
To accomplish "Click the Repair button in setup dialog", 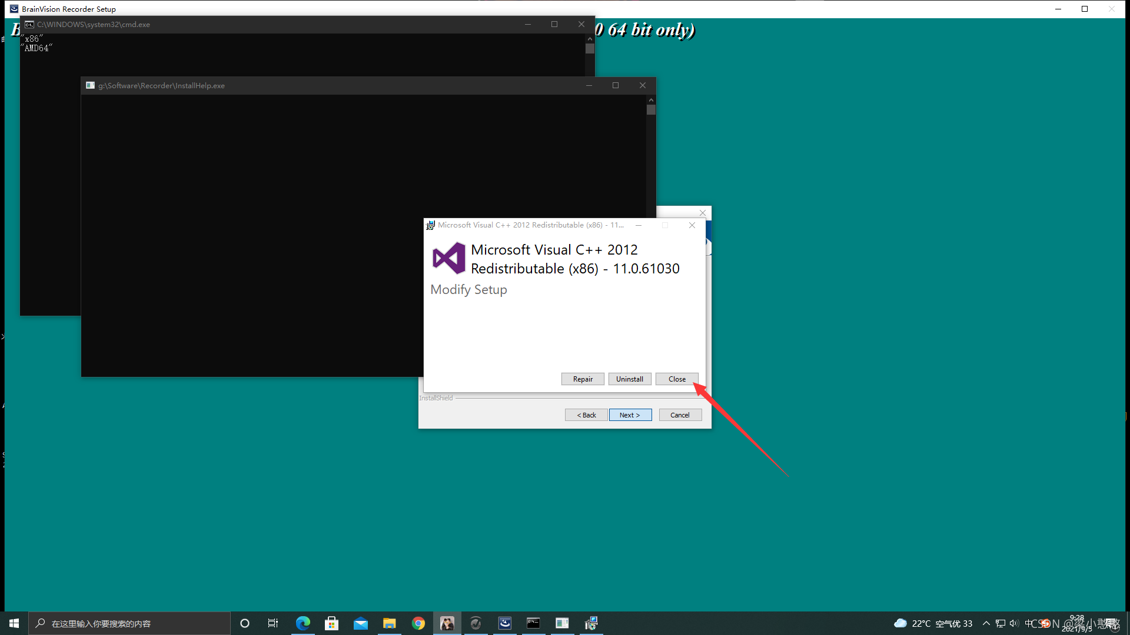I will point(582,379).
